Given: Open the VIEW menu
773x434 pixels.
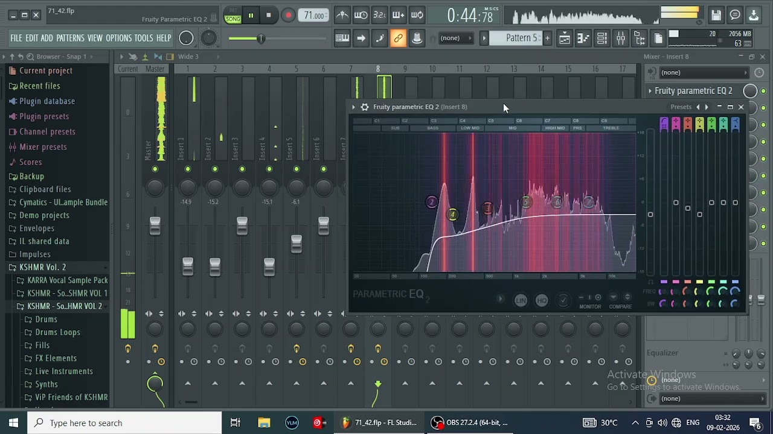Looking at the screenshot, I should pos(95,38).
